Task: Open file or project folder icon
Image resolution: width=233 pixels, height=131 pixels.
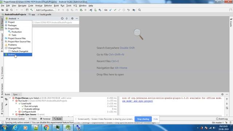Action: tap(3, 10)
